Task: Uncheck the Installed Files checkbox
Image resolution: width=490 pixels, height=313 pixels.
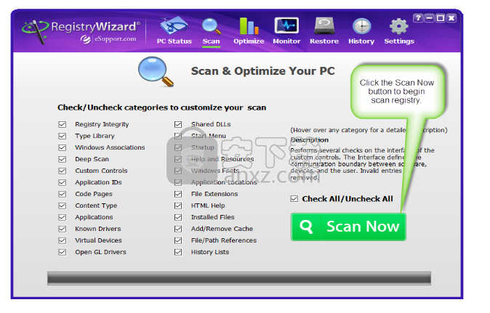Action: pyautogui.click(x=178, y=217)
